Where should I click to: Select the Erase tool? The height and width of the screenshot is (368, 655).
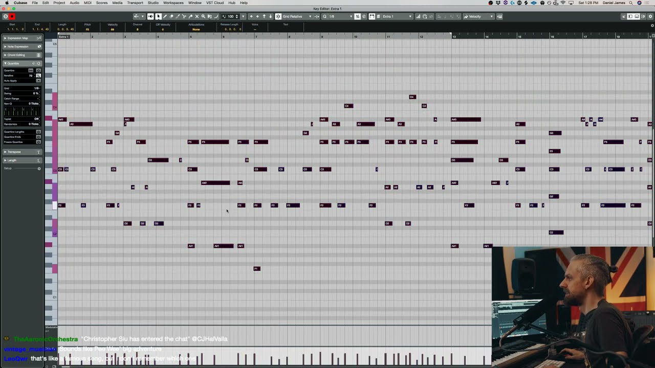coord(171,16)
